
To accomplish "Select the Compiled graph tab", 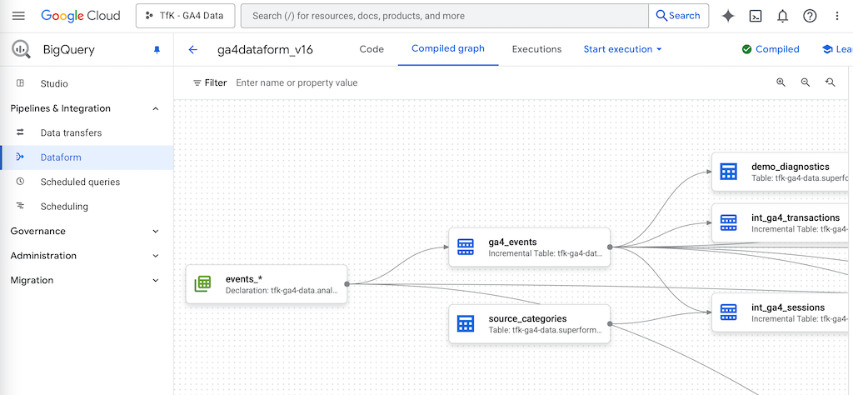I will click(447, 49).
